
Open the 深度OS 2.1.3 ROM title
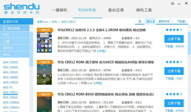[x=102, y=30]
